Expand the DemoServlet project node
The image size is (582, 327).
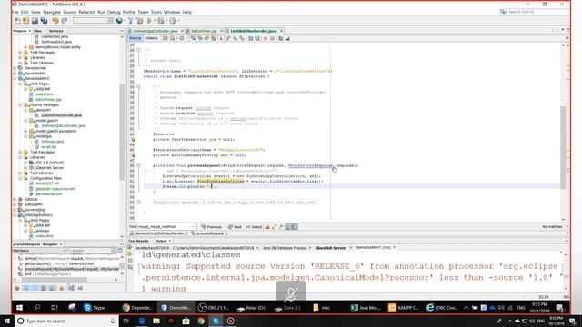point(15,68)
